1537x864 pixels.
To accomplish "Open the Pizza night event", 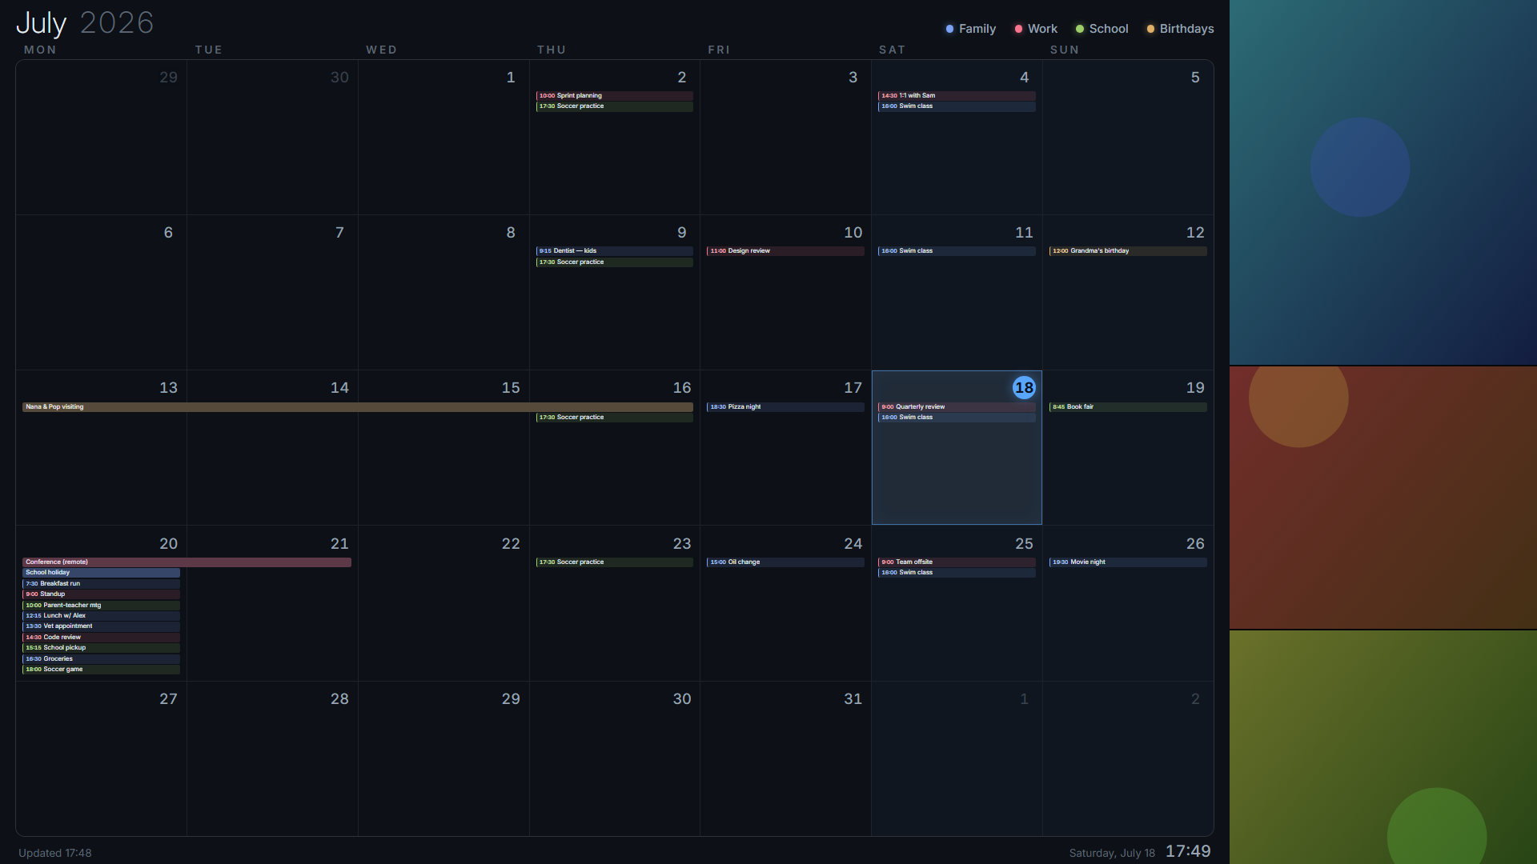I will (785, 407).
